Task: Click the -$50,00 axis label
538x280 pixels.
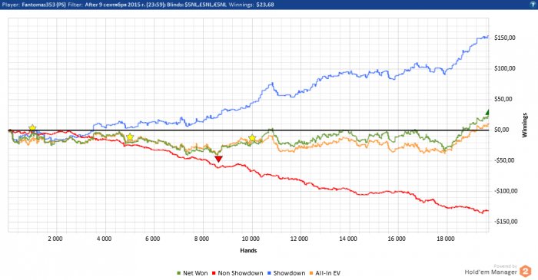Action: 504,160
